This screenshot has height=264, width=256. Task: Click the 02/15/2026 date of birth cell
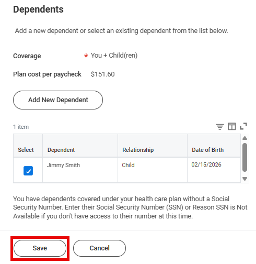214,170
